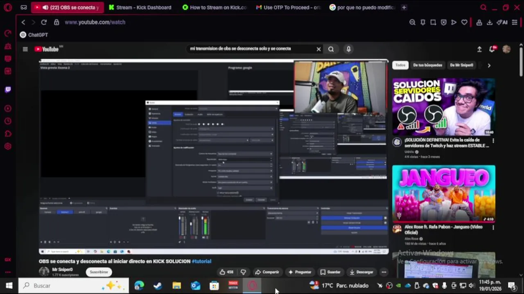Open Steam from the taskbar
Image resolution: width=524 pixels, height=294 pixels.
158,286
